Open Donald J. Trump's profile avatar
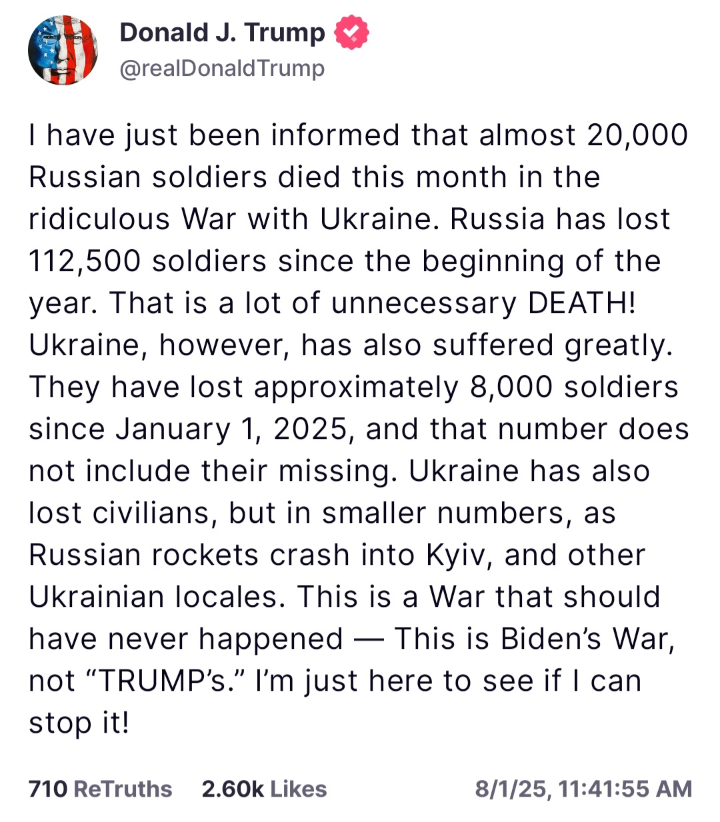The height and width of the screenshot is (822, 720). pos(63,51)
